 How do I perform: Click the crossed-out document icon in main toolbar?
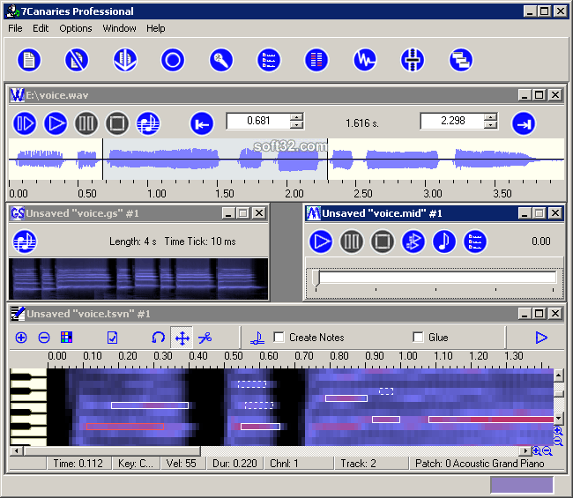coord(77,60)
